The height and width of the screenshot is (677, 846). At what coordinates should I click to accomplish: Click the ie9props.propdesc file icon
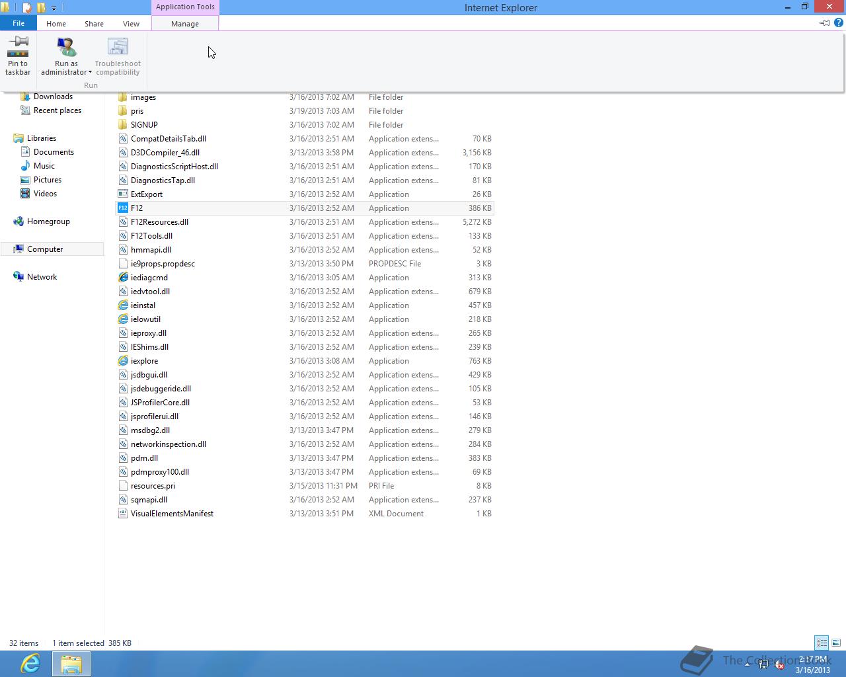pyautogui.click(x=122, y=264)
